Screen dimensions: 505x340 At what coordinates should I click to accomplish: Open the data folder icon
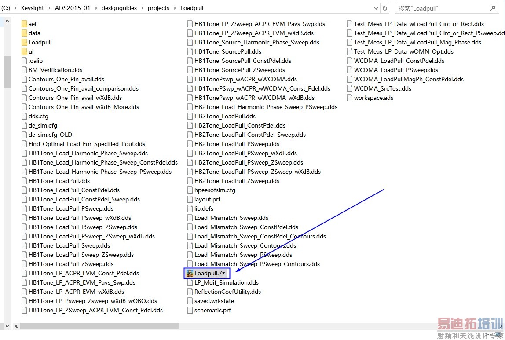coord(24,33)
